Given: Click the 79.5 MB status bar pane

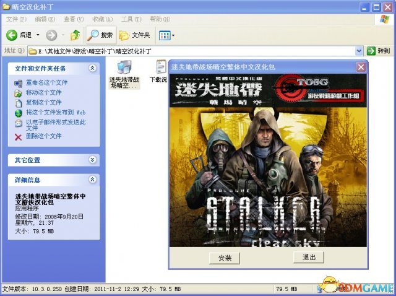Looking at the screenshot, I should coord(286,289).
